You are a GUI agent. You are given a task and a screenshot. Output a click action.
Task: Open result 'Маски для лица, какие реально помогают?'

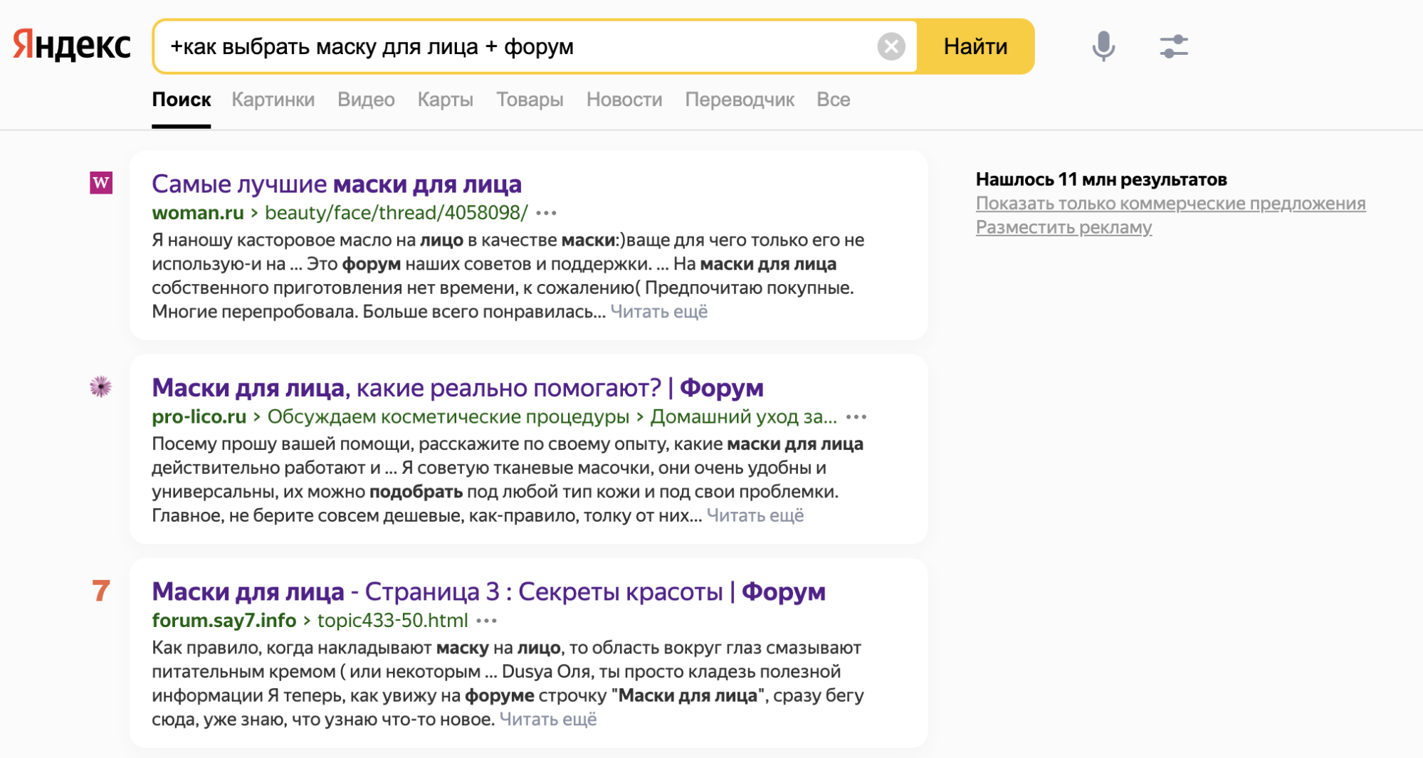458,388
